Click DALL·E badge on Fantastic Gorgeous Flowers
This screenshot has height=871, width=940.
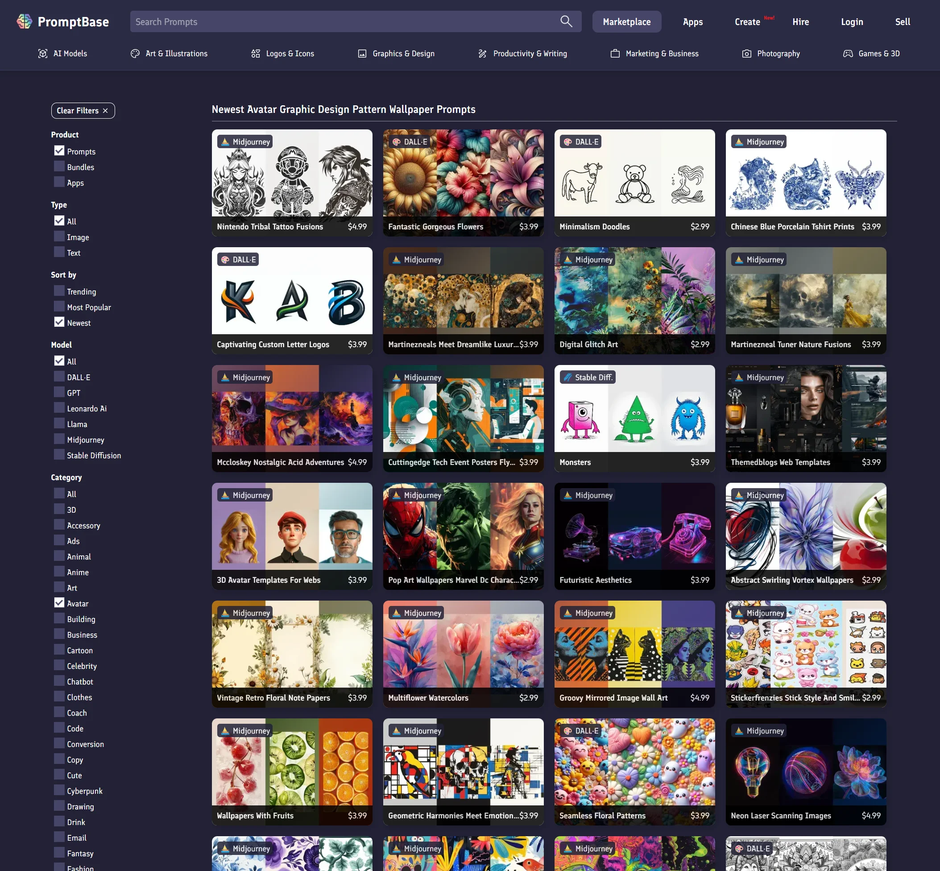410,142
